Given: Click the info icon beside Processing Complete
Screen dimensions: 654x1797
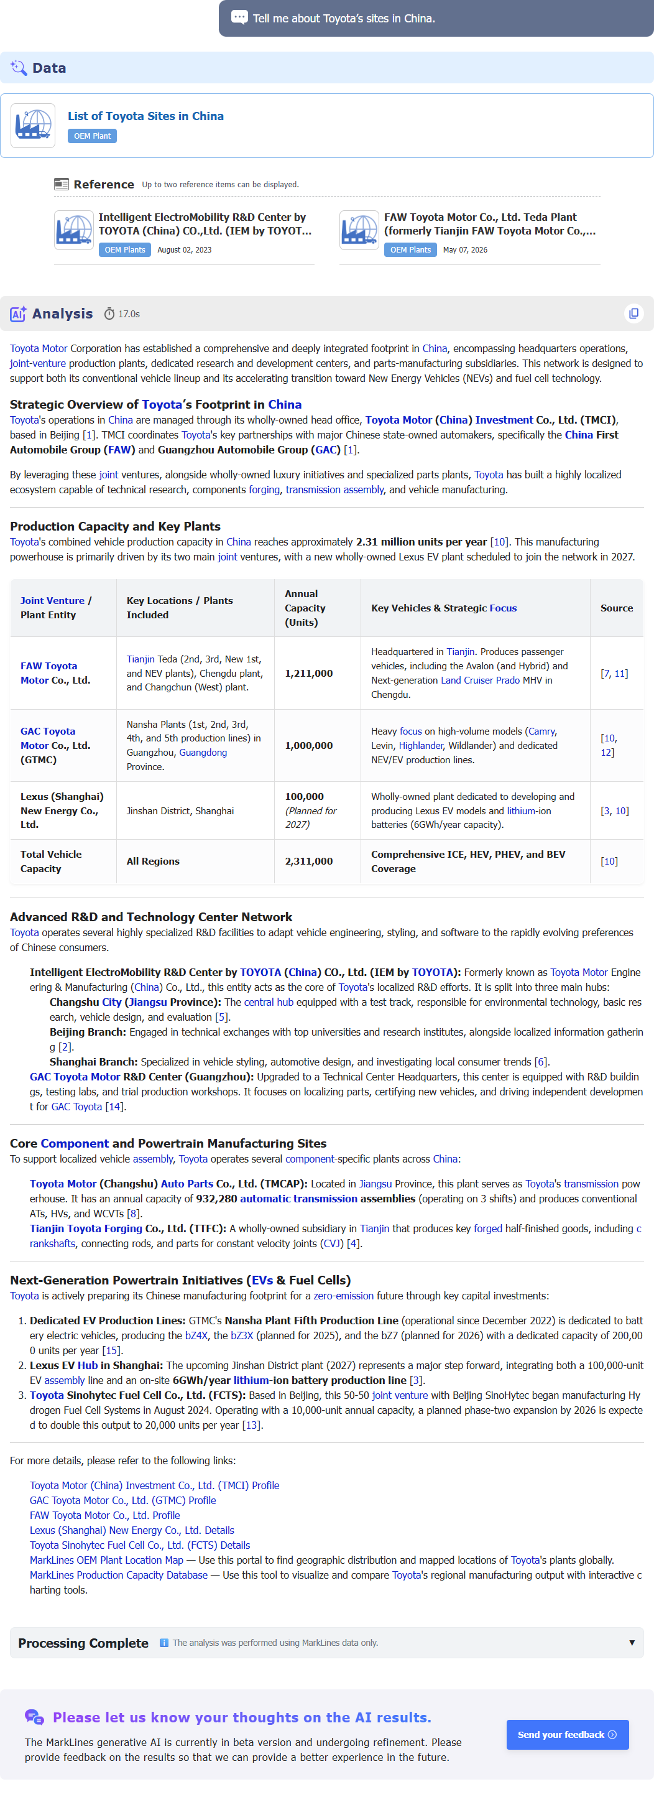Looking at the screenshot, I should pyautogui.click(x=164, y=1643).
